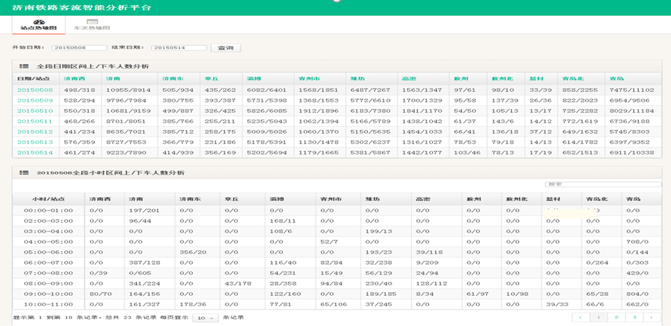
Task: Sort hourly table by 小时/站点 column header
Action: [49, 199]
